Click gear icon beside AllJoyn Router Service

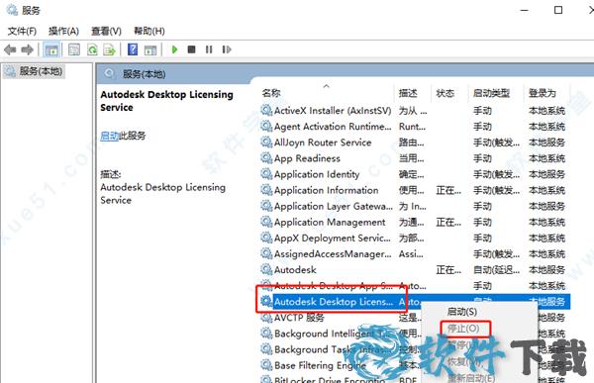(266, 143)
